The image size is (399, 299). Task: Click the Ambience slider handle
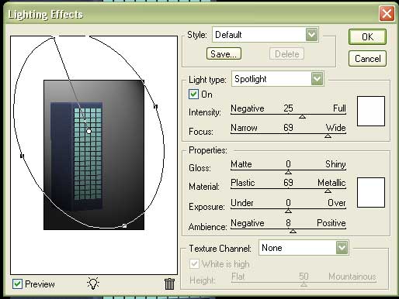pyautogui.click(x=293, y=231)
